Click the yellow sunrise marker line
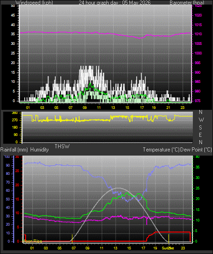Image resolution: width=213 pixels, height=254 pixels. coord(72,238)
